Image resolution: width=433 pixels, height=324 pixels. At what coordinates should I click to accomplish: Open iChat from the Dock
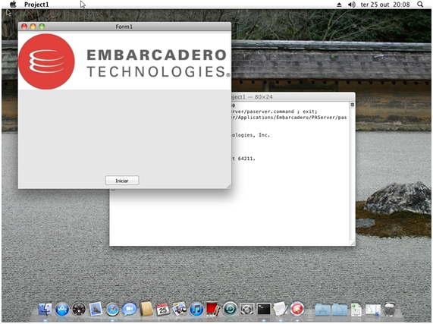click(x=129, y=309)
